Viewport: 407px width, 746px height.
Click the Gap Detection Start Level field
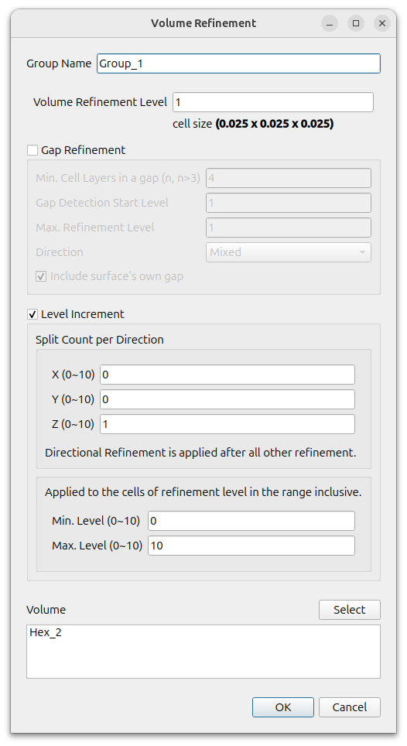(288, 203)
